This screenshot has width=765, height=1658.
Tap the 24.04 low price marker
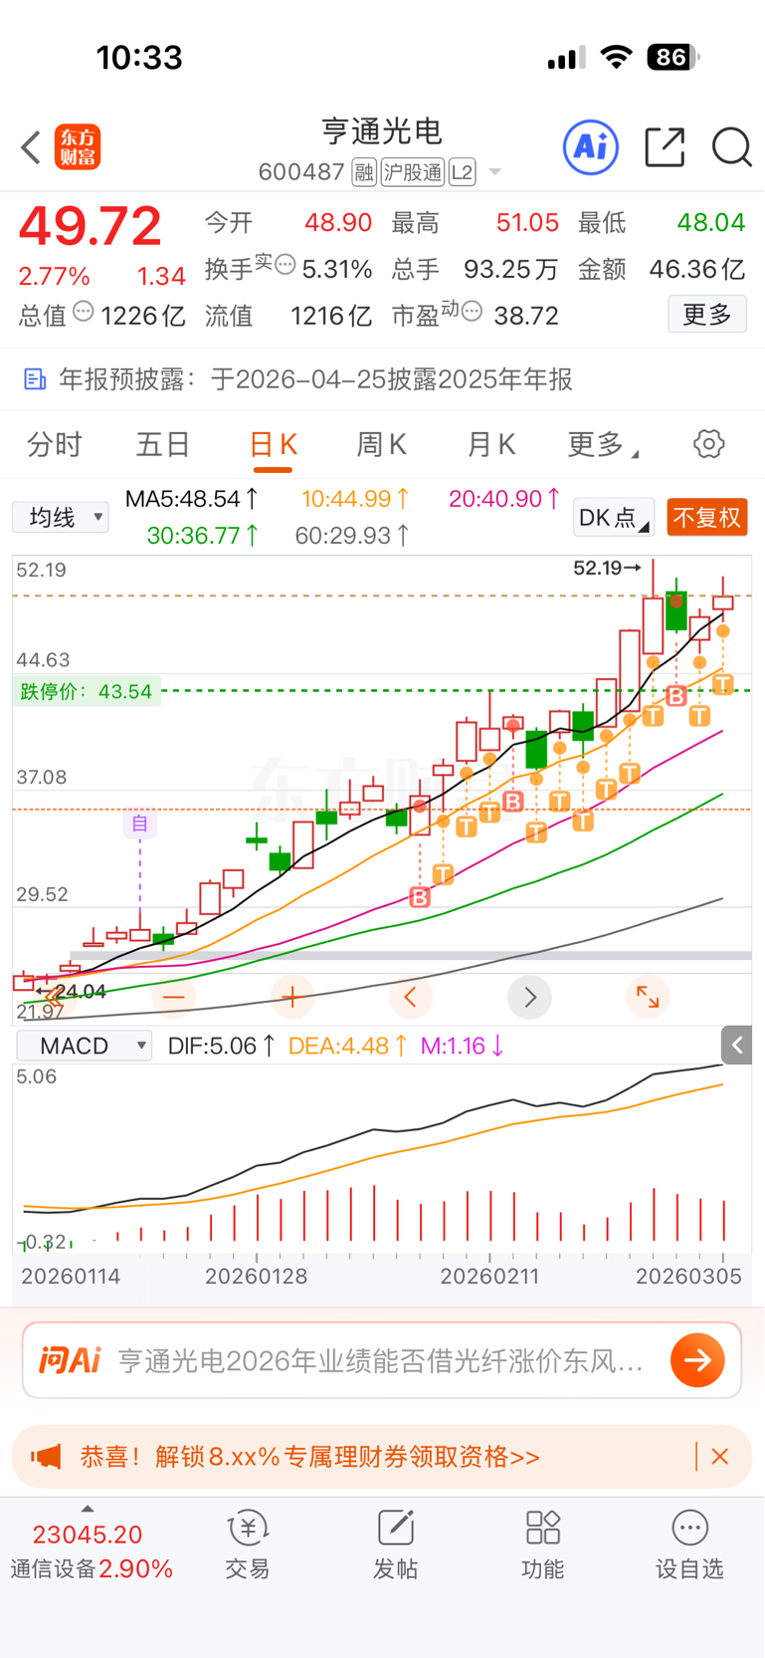tap(72, 991)
